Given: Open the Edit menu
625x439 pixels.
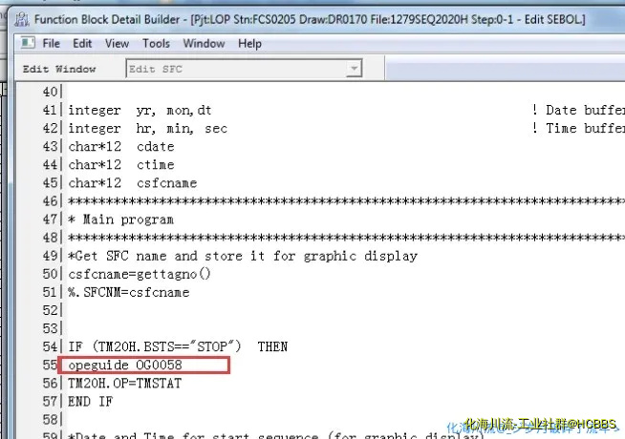Looking at the screenshot, I should click(82, 43).
